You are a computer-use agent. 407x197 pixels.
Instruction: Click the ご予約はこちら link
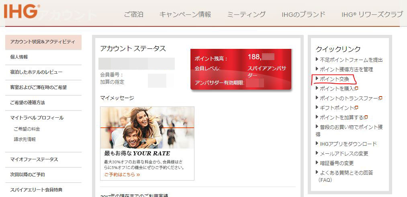[x=122, y=175]
